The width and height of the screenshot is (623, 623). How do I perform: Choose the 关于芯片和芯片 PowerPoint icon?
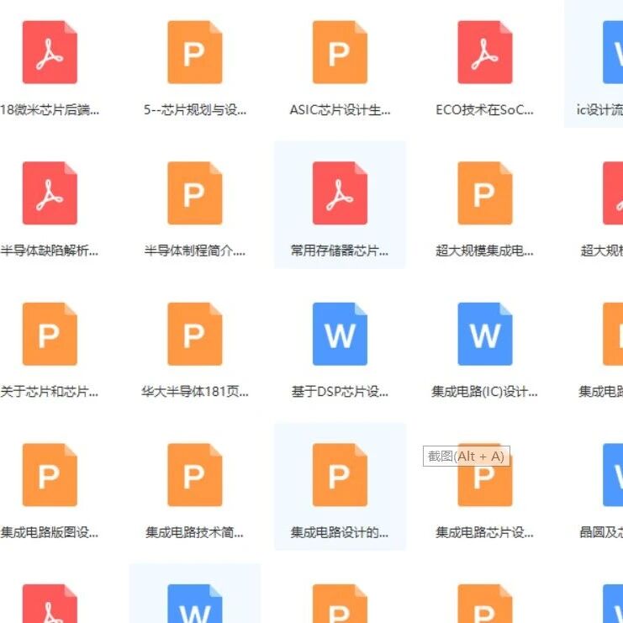coord(50,334)
